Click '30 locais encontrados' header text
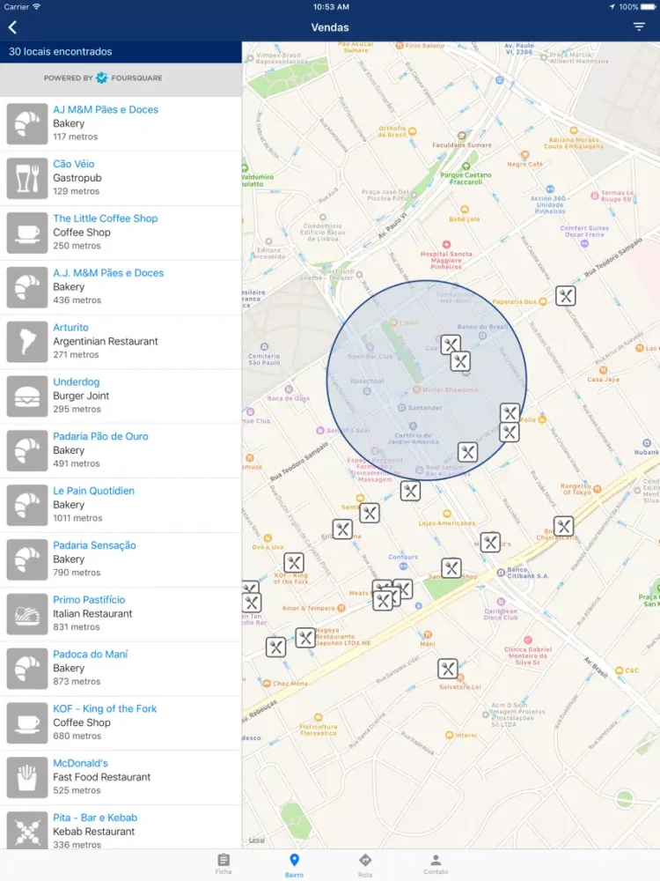Viewport: 660px width, 881px height. 61,52
